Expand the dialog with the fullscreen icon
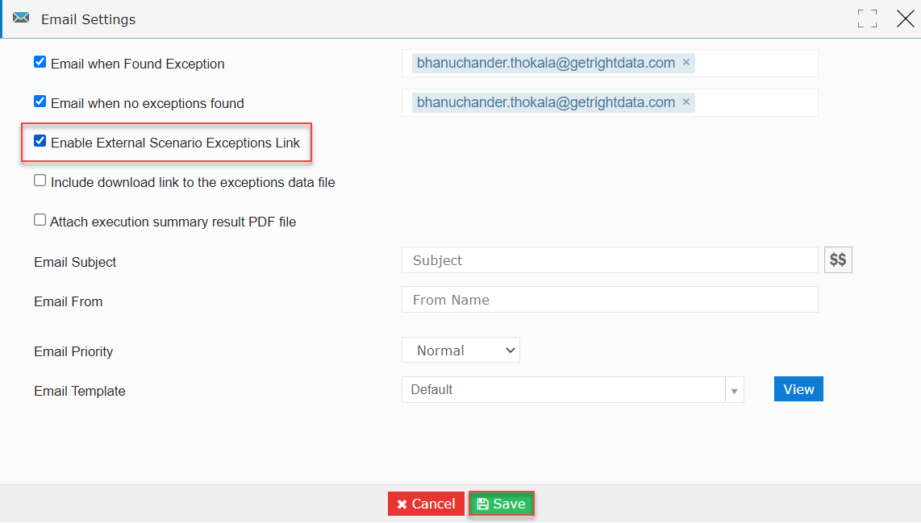This screenshot has width=921, height=523. [867, 19]
